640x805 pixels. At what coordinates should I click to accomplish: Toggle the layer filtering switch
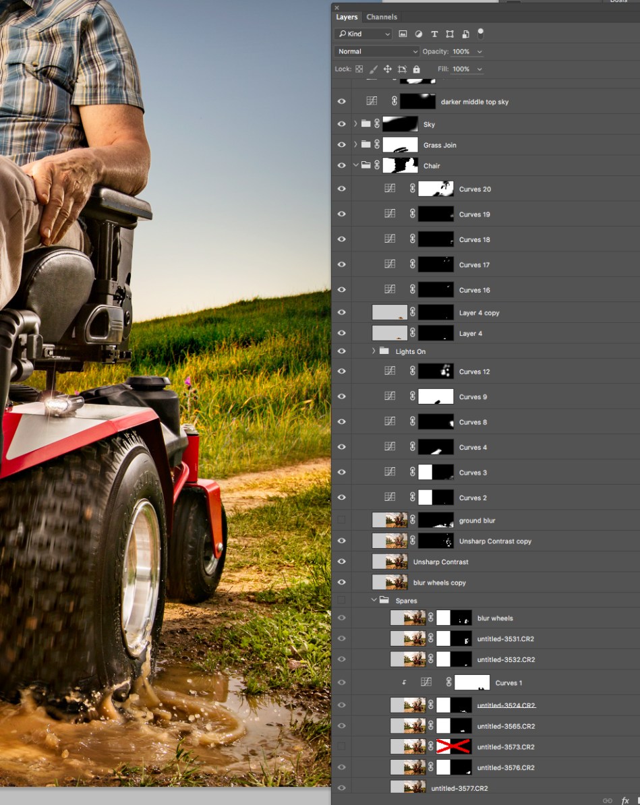(x=481, y=33)
